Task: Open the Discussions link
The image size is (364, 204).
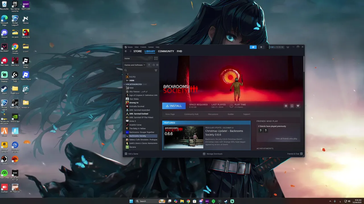Action: tap(213, 114)
